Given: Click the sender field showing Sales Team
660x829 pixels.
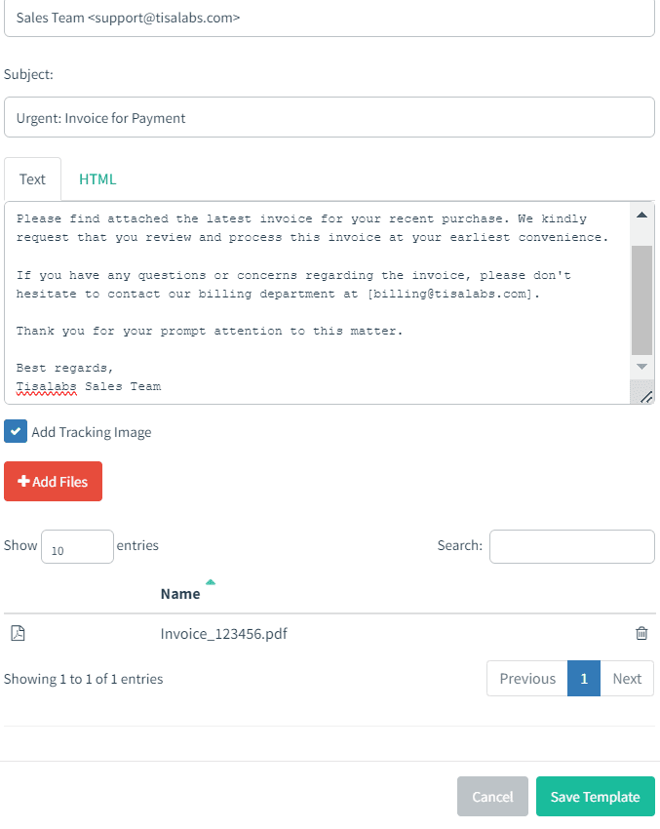Looking at the screenshot, I should pyautogui.click(x=330, y=18).
